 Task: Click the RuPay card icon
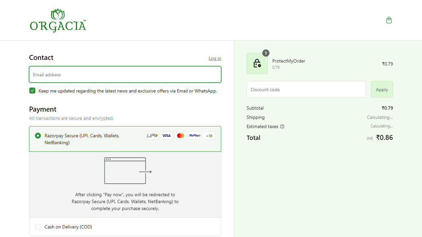click(195, 136)
